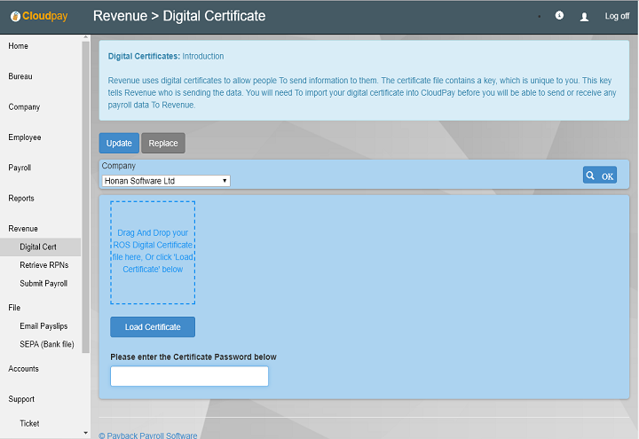The width and height of the screenshot is (639, 439).
Task: Navigate to Reports in sidebar
Action: 21,199
